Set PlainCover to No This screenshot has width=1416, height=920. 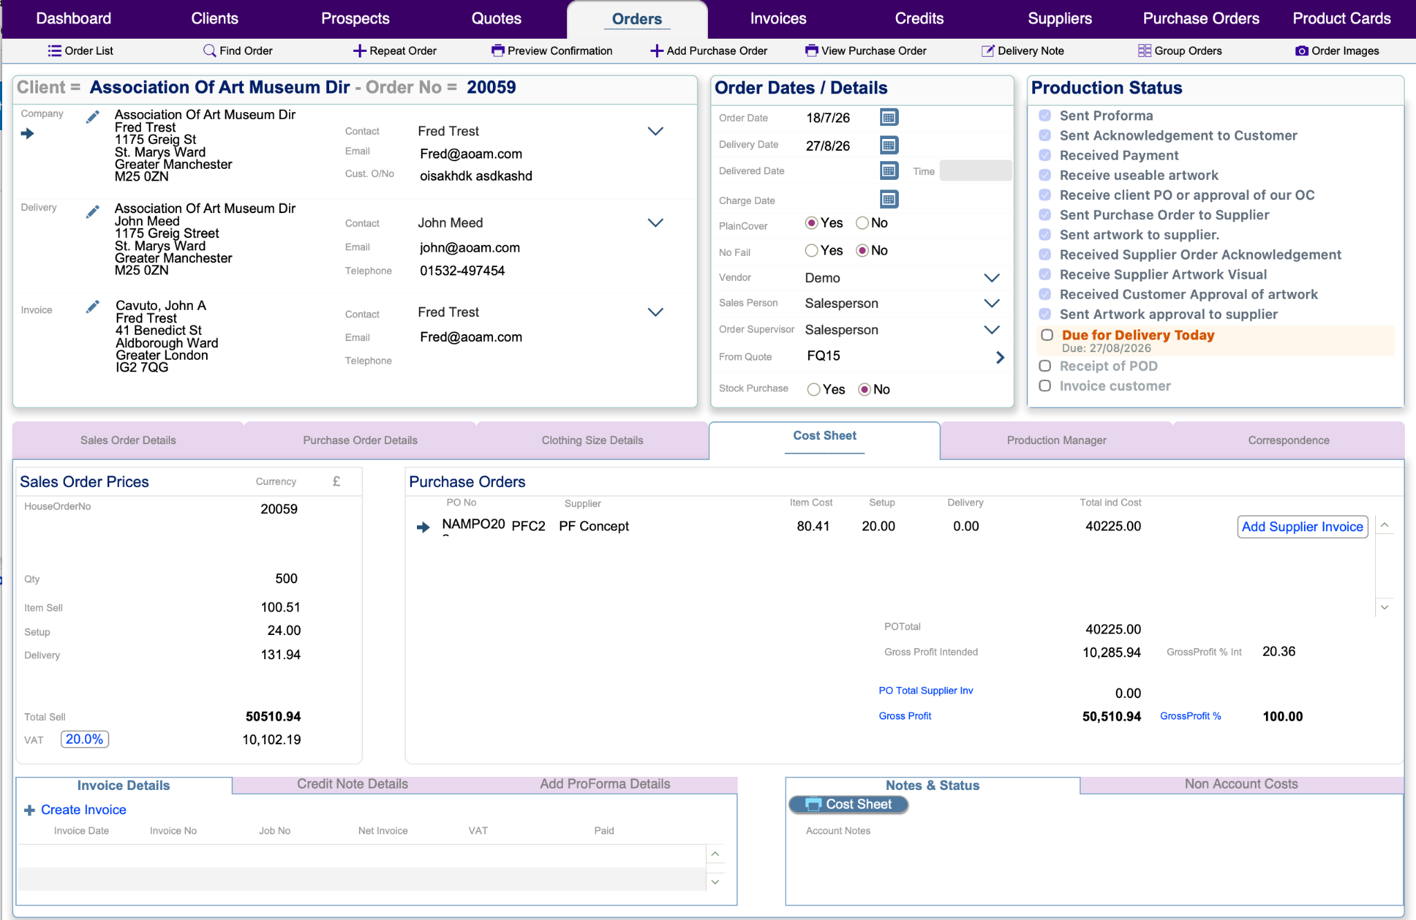point(862,223)
